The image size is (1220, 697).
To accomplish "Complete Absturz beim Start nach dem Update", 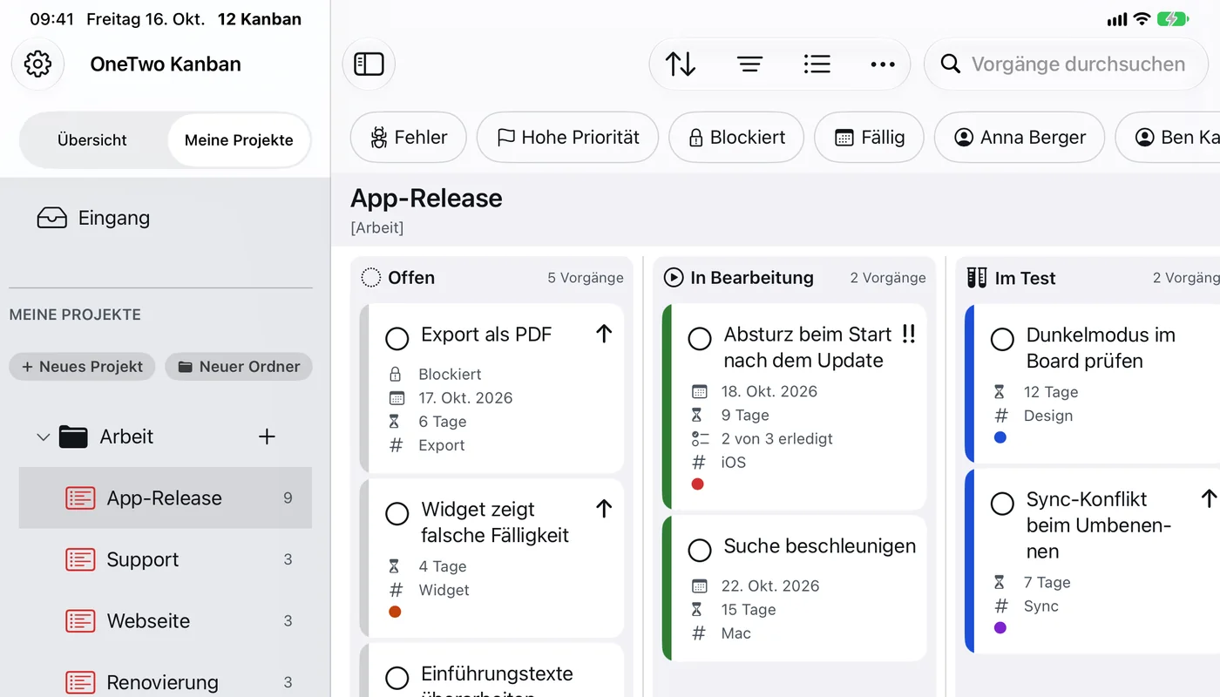I will 699,338.
